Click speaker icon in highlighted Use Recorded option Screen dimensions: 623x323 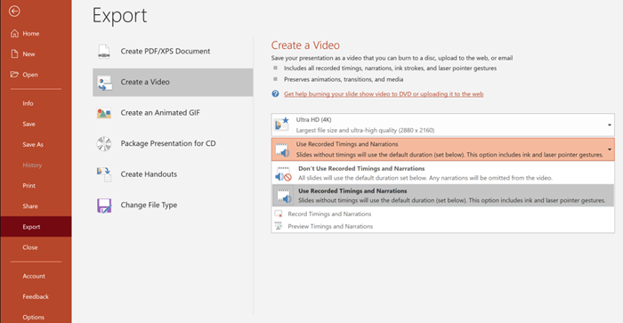(x=283, y=196)
